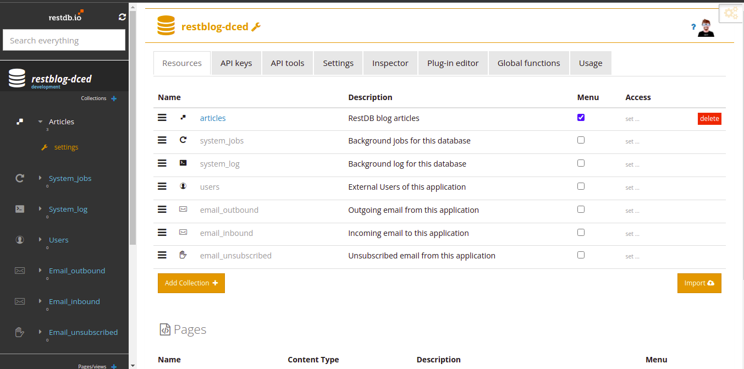744x369 pixels.
Task: Click the drag handle for the email_outbound row
Action: [x=162, y=210]
